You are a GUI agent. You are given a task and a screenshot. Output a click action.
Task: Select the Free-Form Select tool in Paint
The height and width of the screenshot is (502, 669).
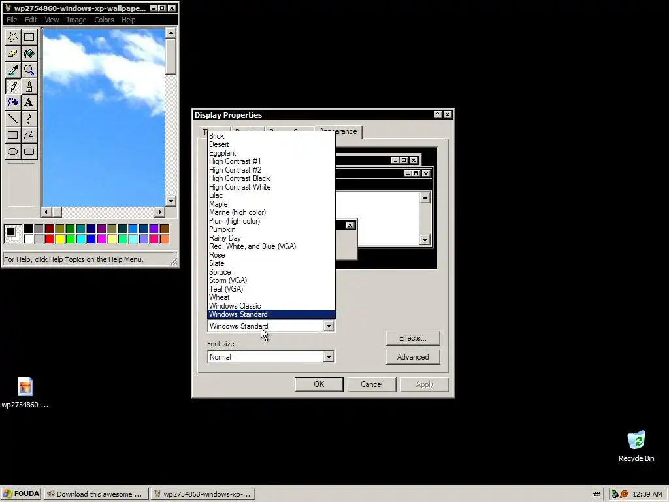(13, 37)
